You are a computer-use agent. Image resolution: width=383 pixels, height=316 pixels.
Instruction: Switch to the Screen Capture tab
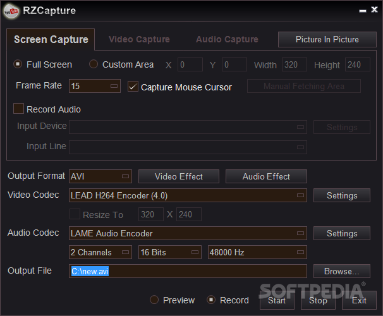click(x=51, y=39)
